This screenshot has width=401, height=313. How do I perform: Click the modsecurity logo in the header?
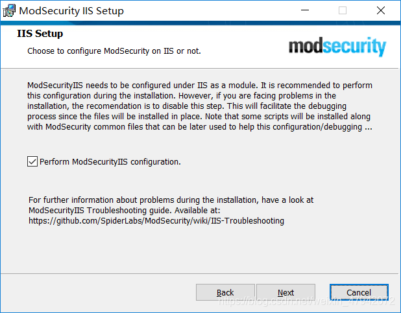337,47
